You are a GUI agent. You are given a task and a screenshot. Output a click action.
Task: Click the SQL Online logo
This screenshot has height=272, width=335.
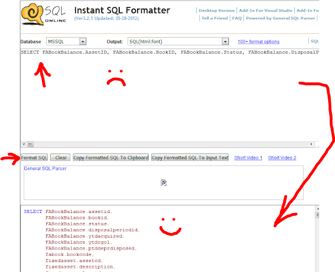(44, 14)
